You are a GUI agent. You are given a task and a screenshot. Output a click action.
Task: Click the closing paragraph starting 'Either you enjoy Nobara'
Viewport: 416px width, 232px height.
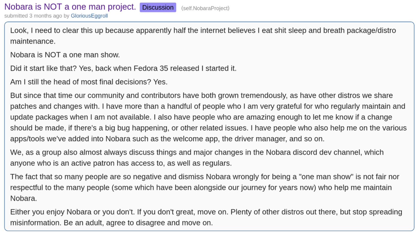point(206,217)
